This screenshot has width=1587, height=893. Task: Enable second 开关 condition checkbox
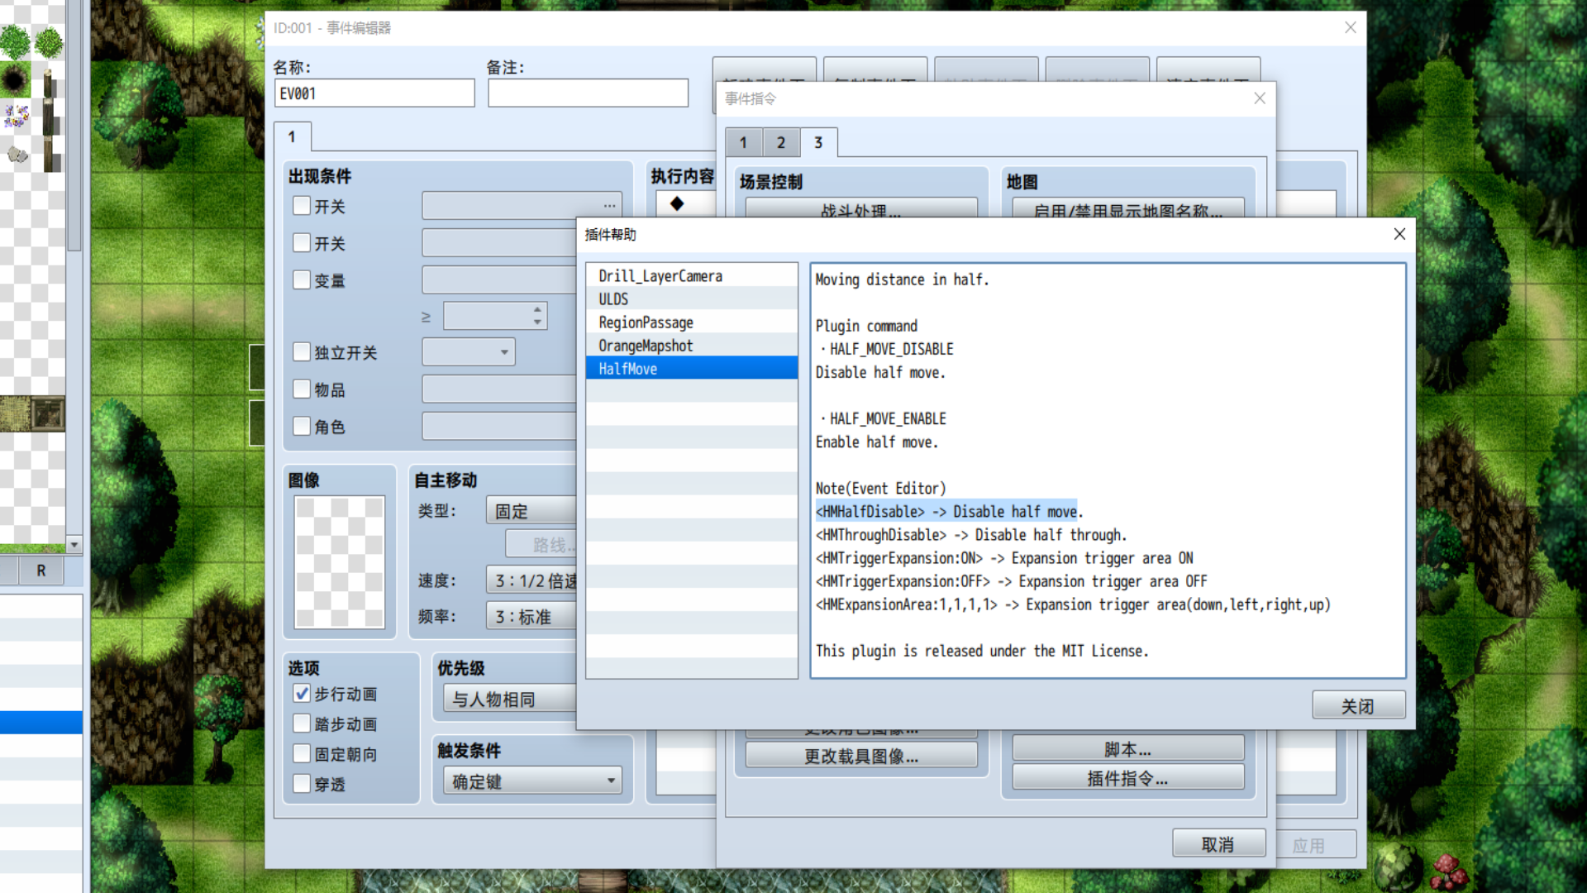coord(302,242)
